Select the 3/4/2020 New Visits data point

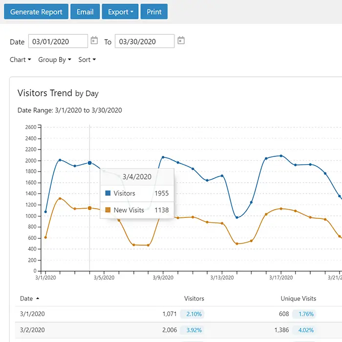[x=89, y=208]
